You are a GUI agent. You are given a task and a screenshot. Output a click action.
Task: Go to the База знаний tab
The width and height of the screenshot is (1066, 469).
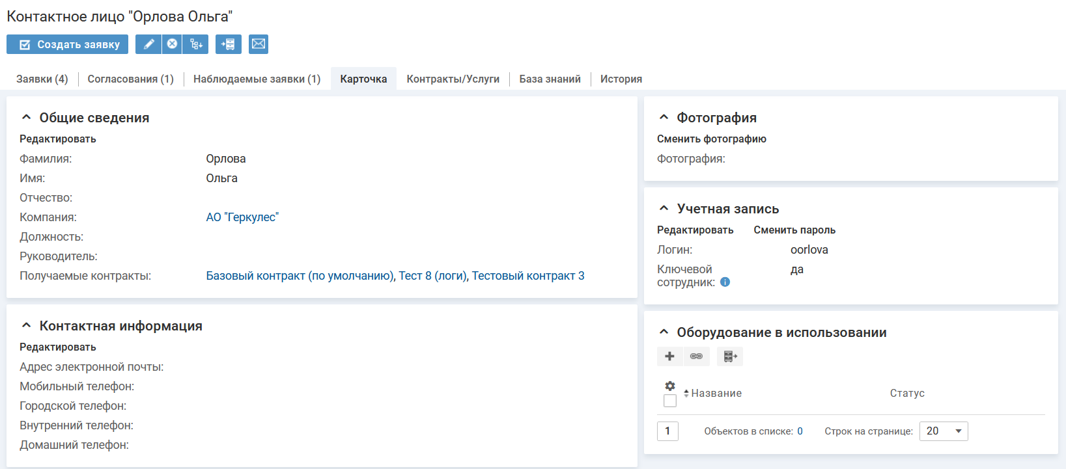click(550, 79)
